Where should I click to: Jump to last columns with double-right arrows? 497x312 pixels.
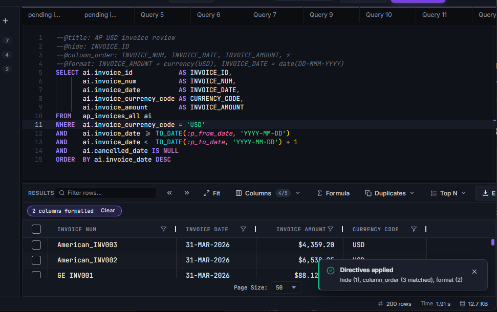pyautogui.click(x=187, y=193)
